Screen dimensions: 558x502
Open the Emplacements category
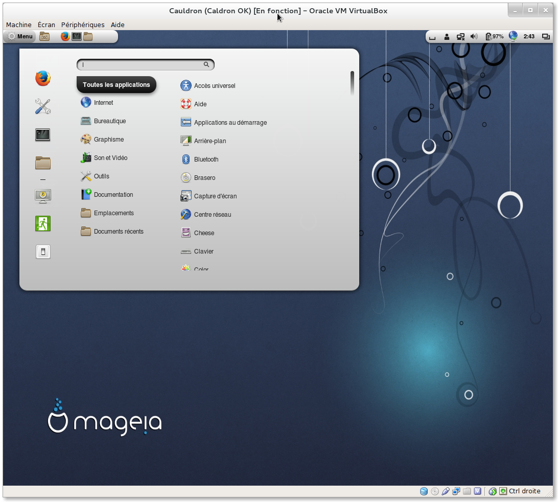click(x=107, y=213)
